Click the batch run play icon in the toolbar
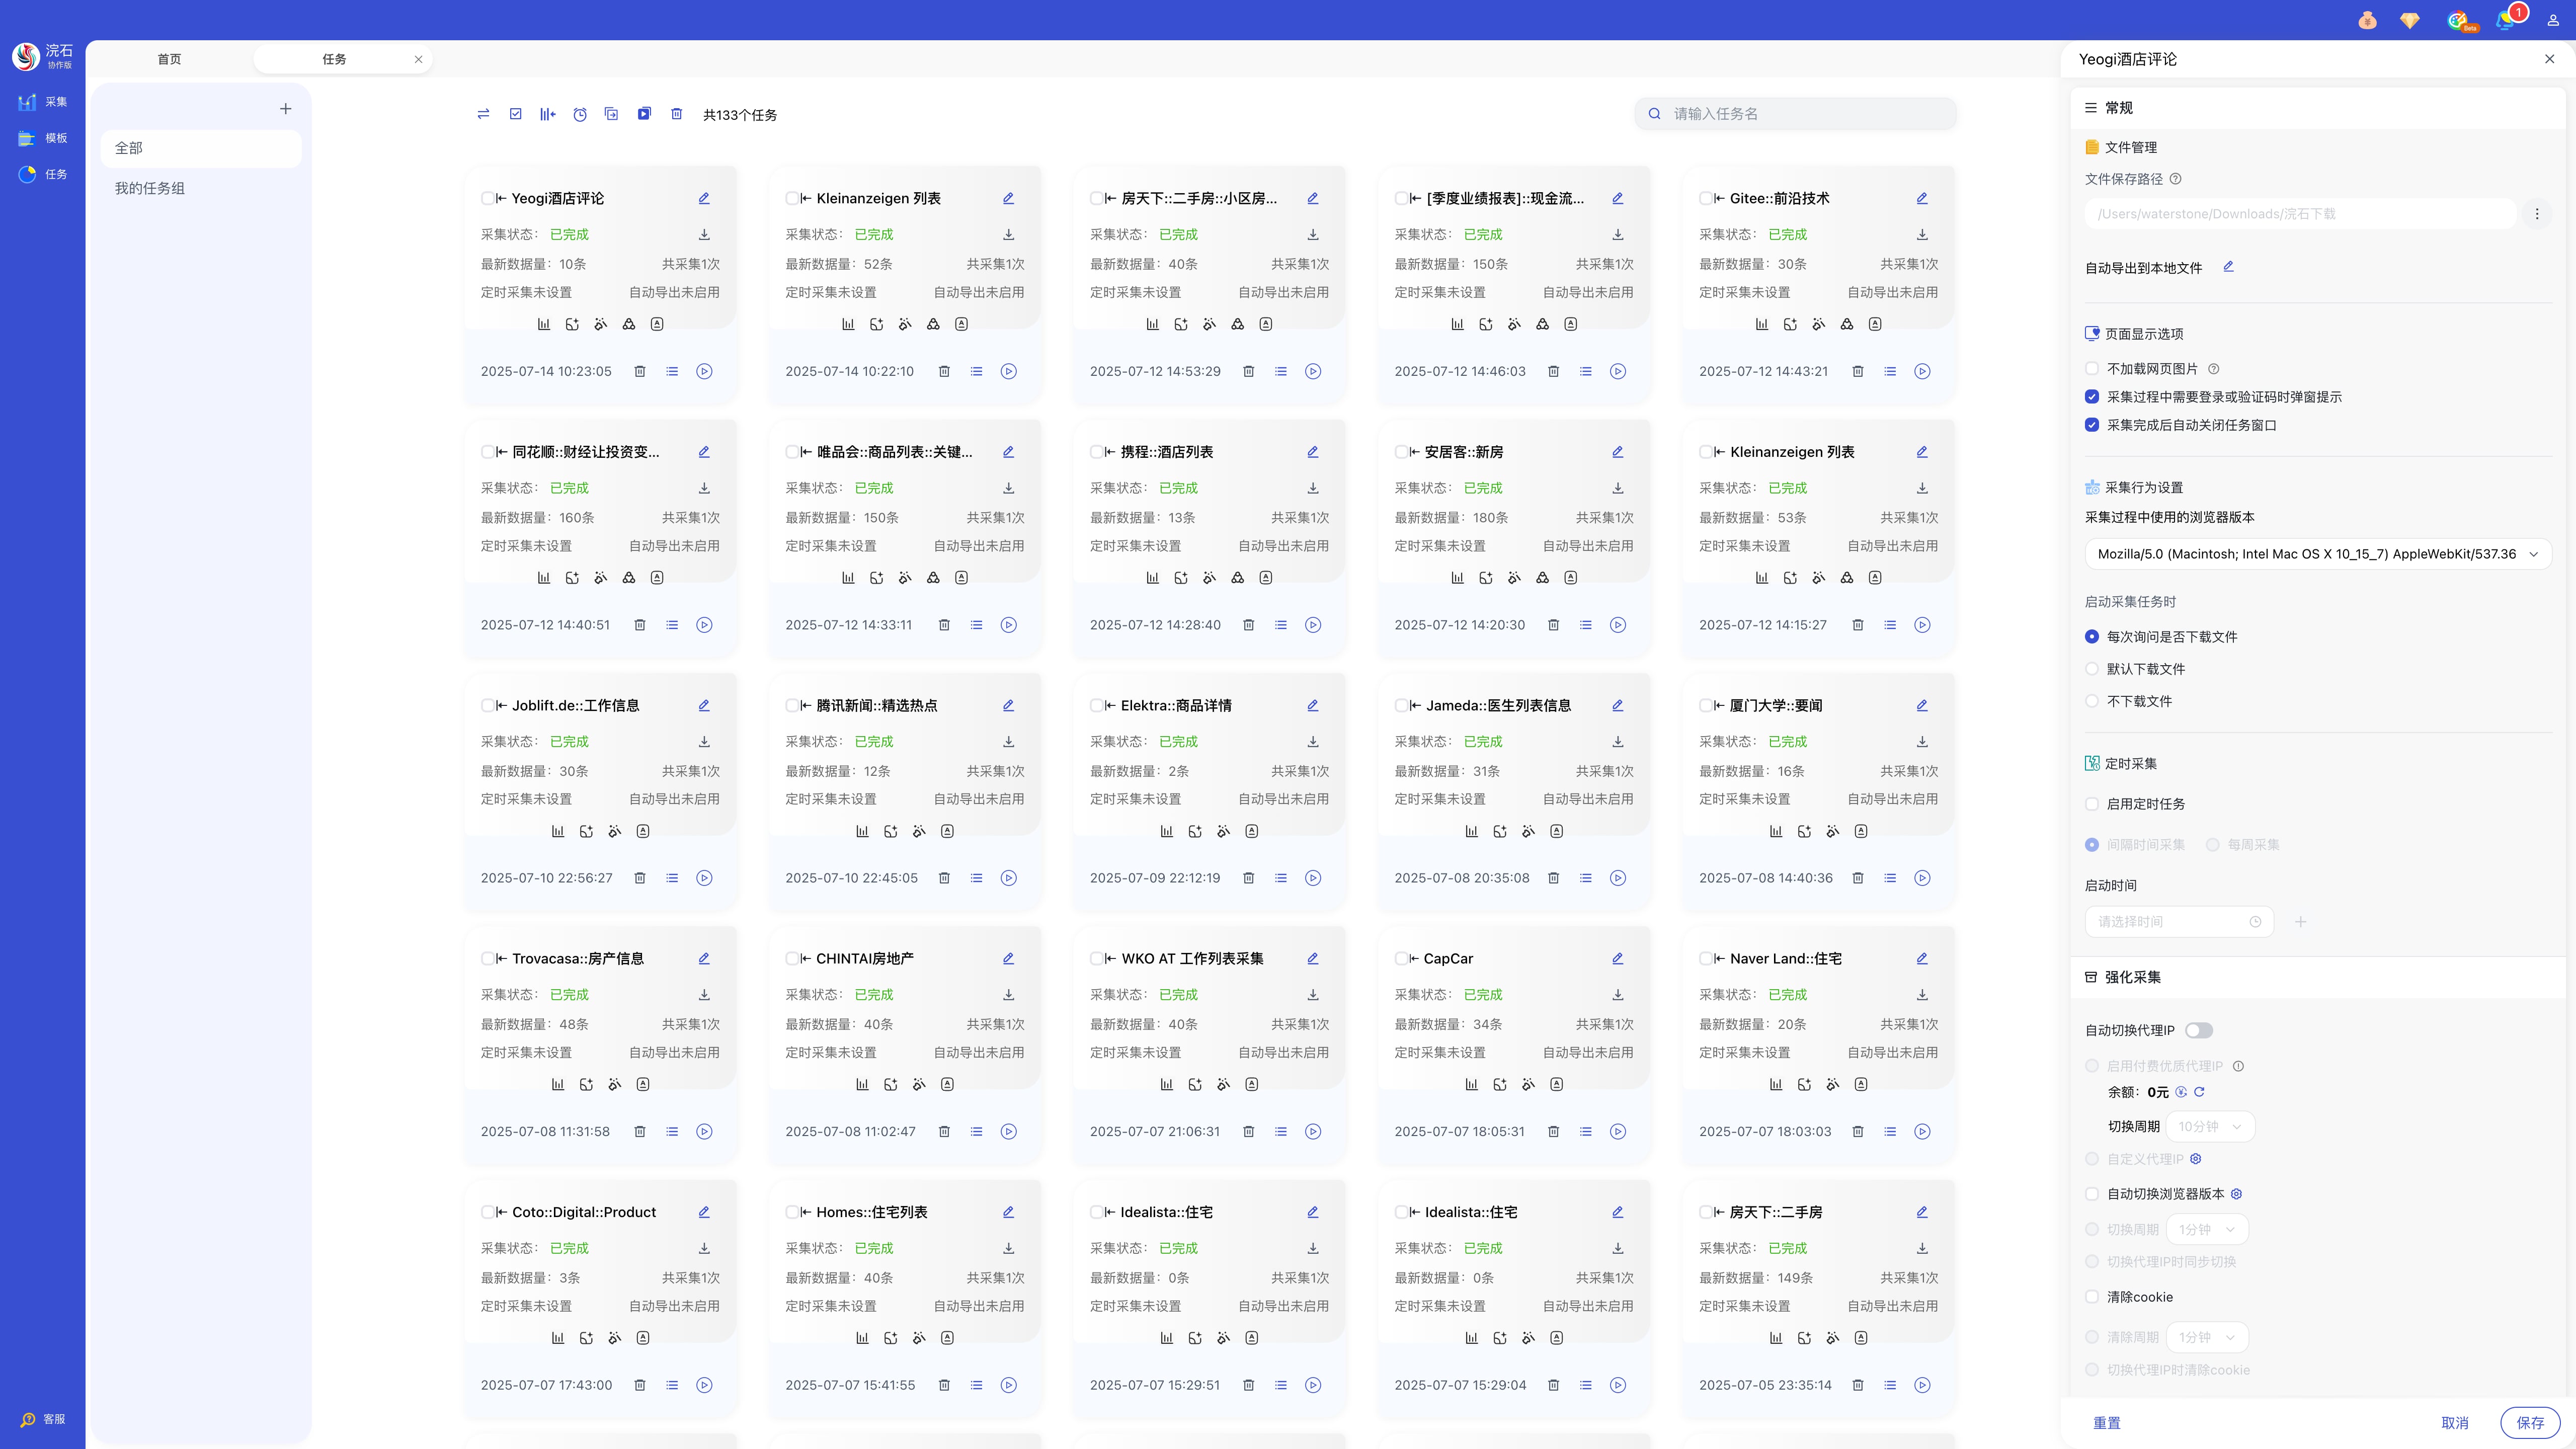Viewport: 2576px width, 1449px height. tap(644, 114)
